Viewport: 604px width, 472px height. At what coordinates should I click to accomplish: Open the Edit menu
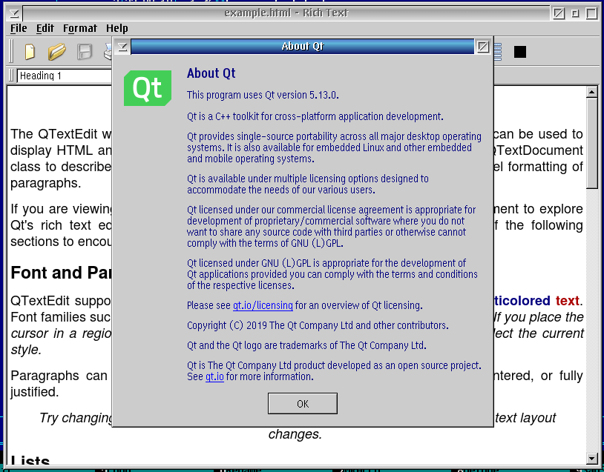[45, 28]
